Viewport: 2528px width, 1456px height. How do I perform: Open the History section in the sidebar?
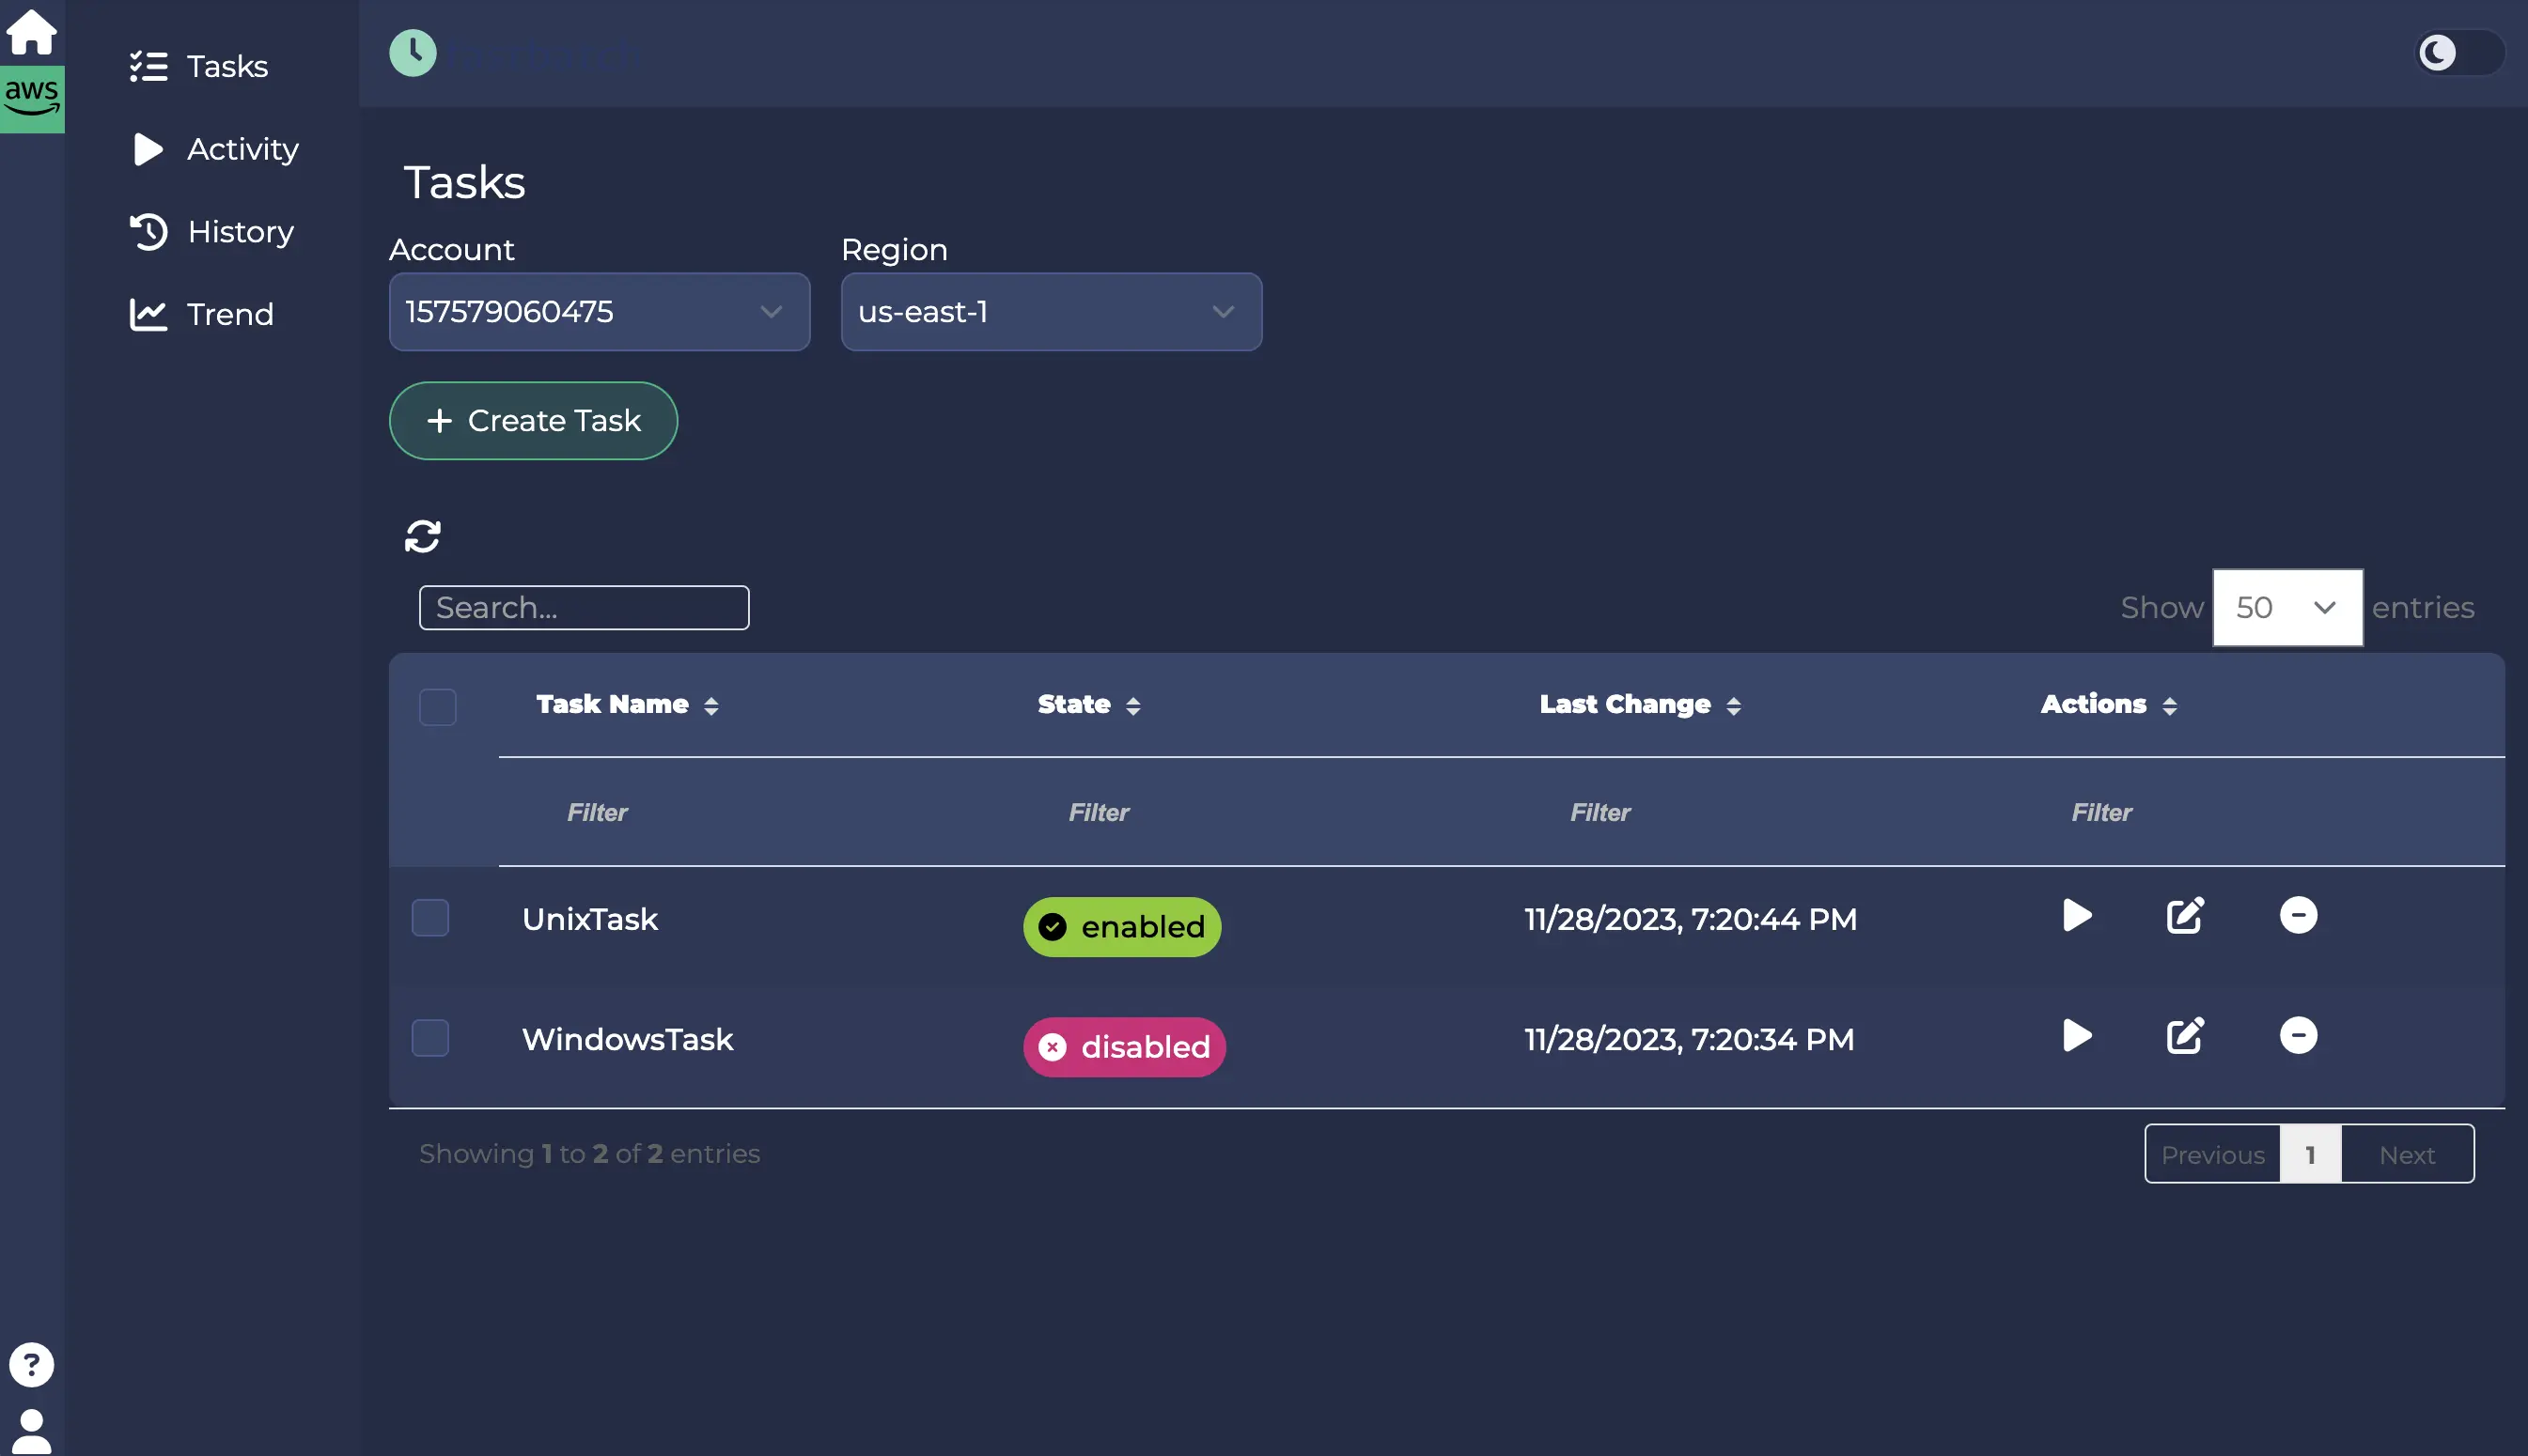coord(239,231)
